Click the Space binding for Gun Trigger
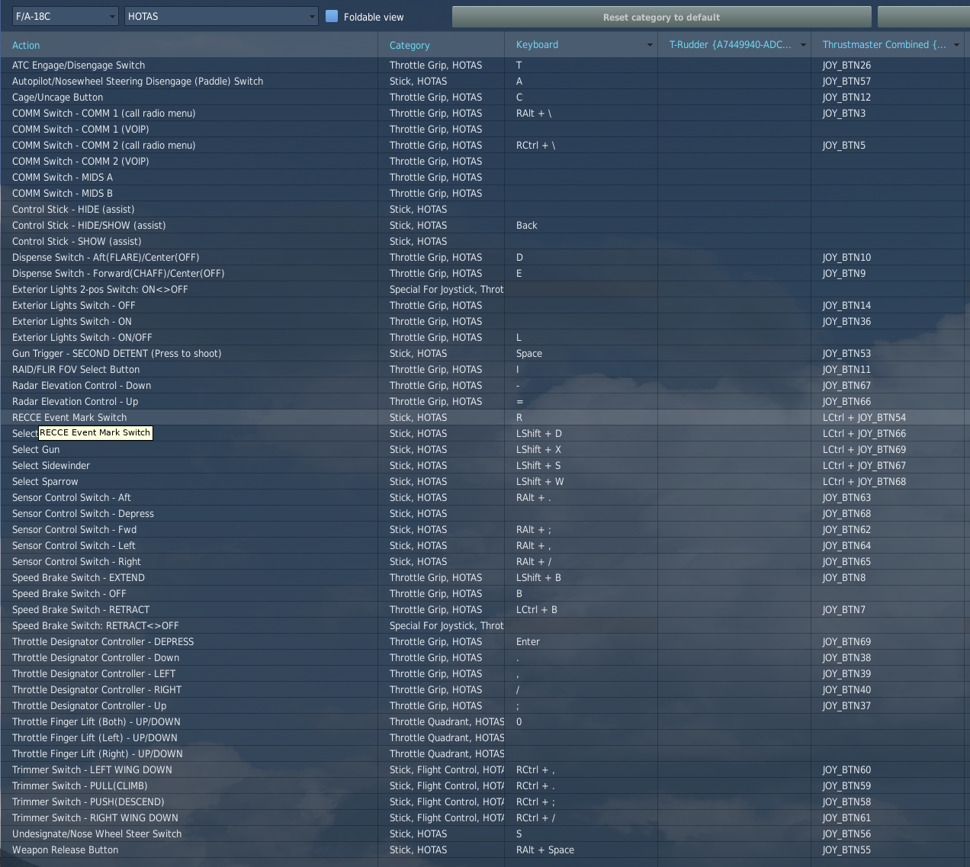This screenshot has width=970, height=867. (x=529, y=354)
